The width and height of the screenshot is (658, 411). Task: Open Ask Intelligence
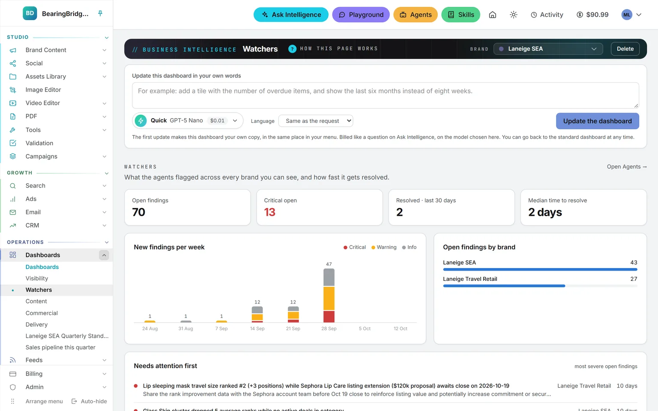[291, 15]
